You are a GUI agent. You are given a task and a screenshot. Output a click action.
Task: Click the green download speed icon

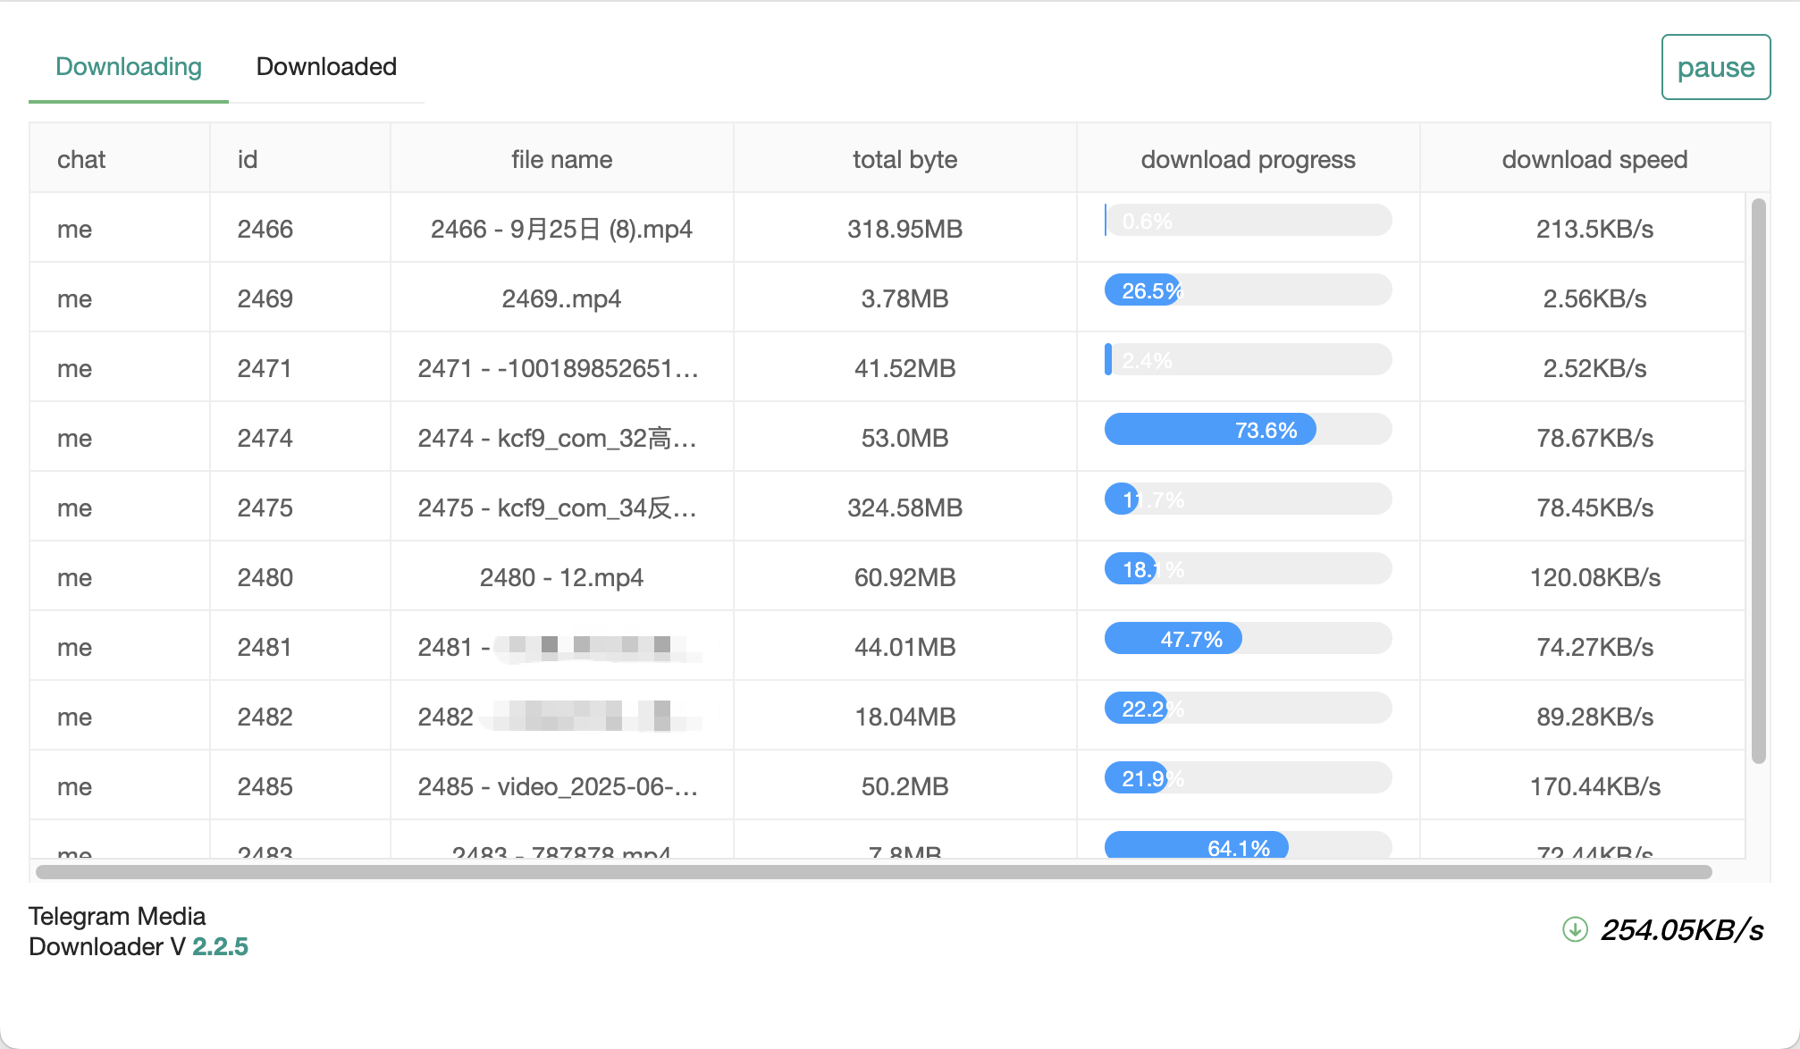click(1575, 929)
